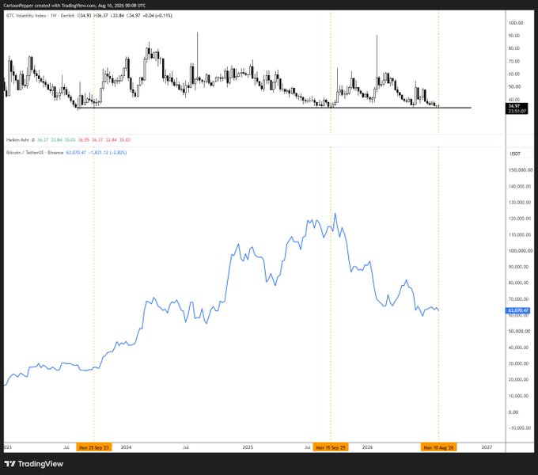Click the blue 63,070.47 price axis label
This screenshot has width=538, height=475.
(518, 310)
